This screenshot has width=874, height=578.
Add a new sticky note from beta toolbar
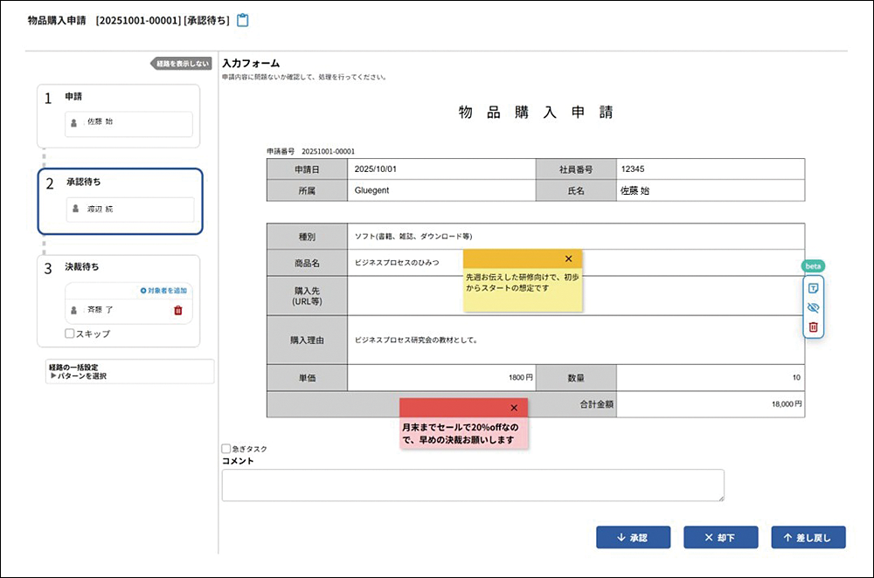coord(813,287)
